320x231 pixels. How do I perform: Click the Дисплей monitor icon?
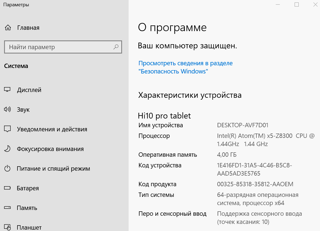[7, 90]
